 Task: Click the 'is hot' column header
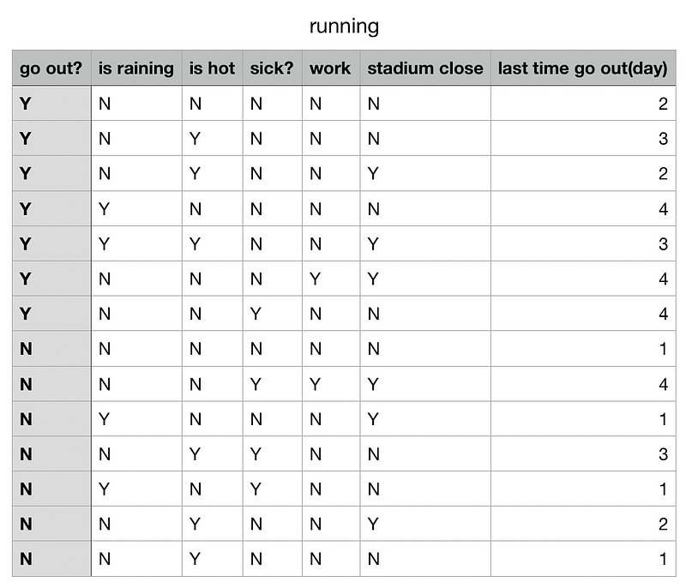point(212,69)
